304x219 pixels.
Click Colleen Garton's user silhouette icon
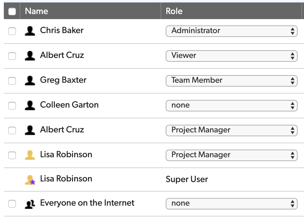[30, 105]
